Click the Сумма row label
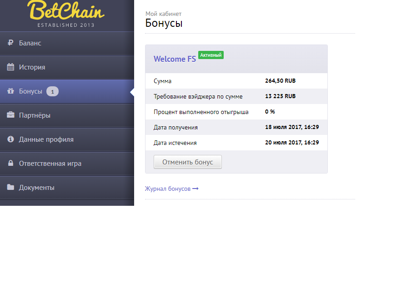 click(x=162, y=81)
